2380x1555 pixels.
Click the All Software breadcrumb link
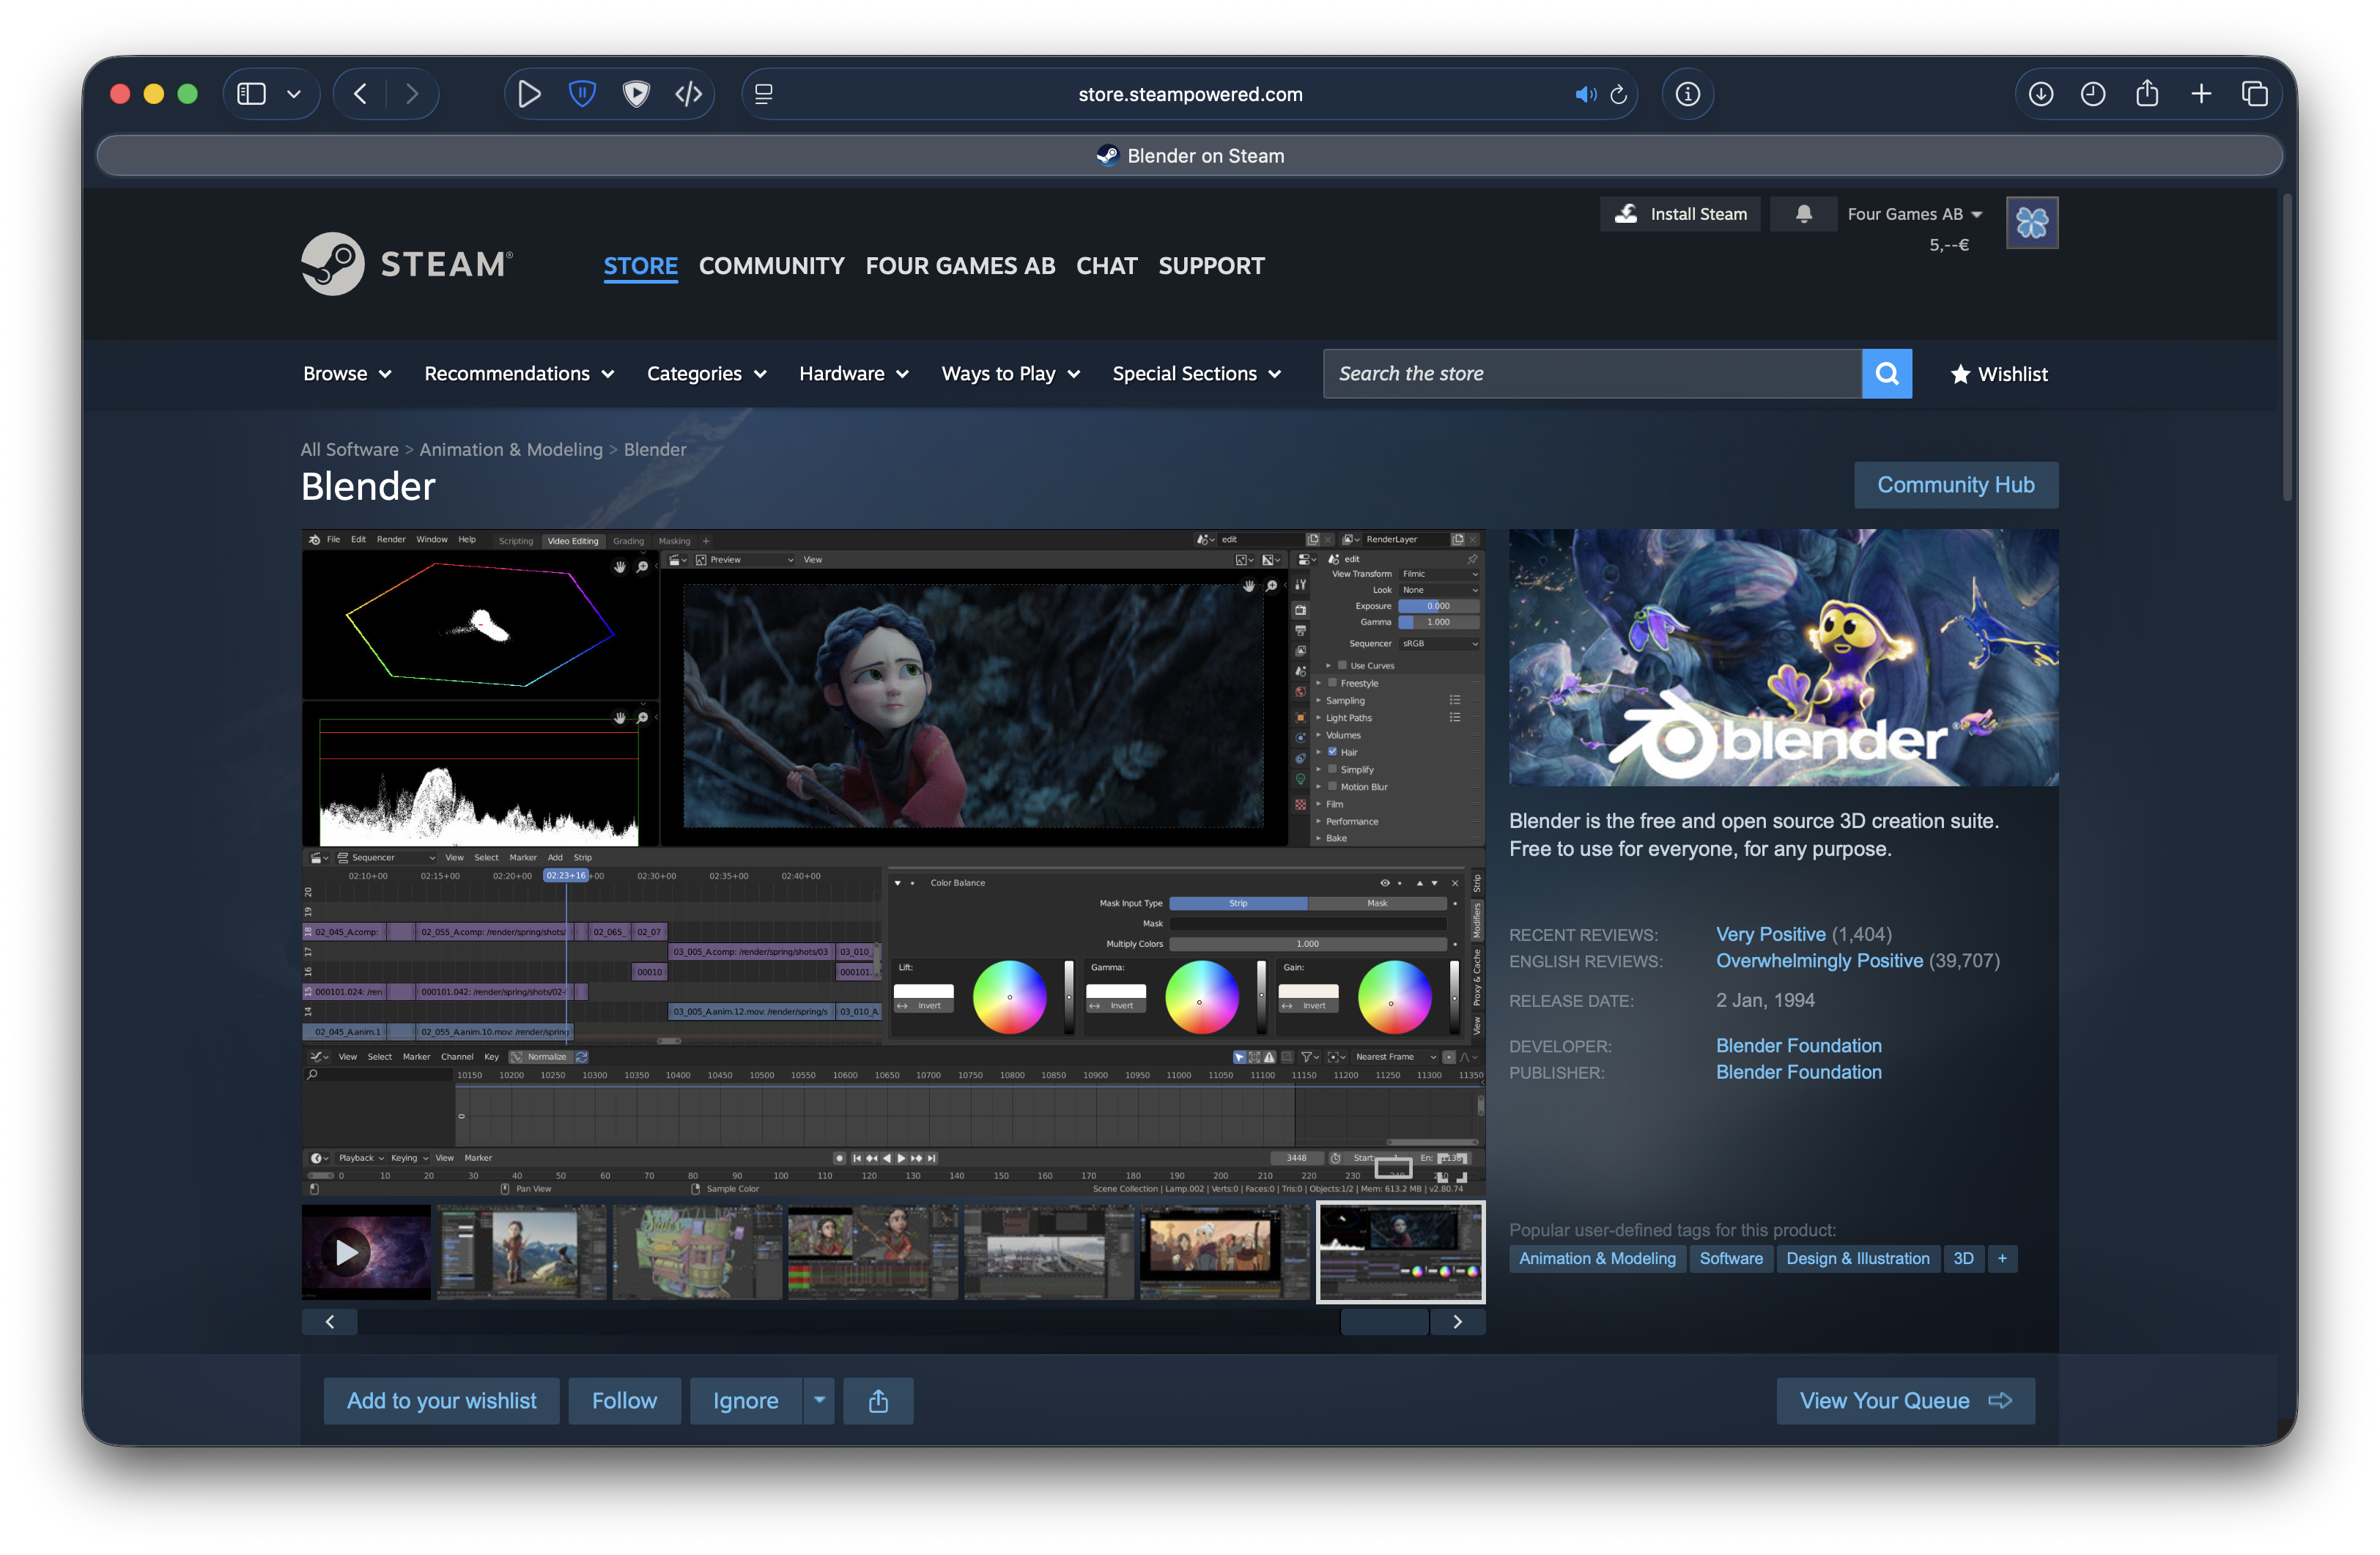coord(350,450)
